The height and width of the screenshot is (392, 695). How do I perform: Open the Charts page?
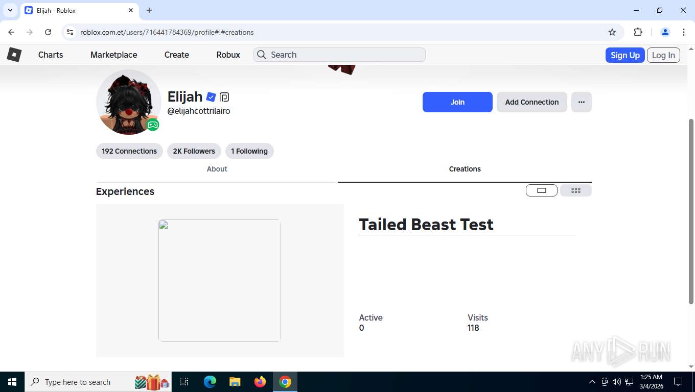[x=51, y=55]
